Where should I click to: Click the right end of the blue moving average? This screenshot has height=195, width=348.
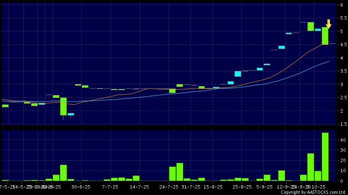point(329,62)
